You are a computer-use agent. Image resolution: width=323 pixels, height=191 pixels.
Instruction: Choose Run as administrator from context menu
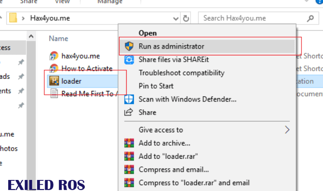207,46
